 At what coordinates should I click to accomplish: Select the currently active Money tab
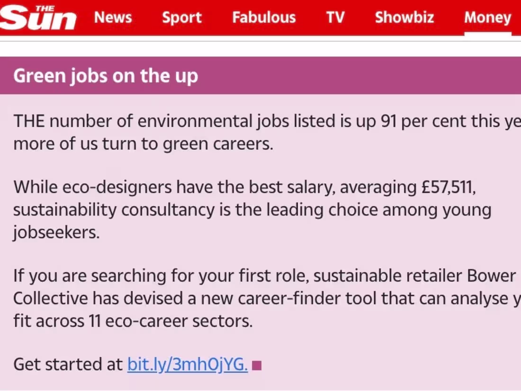coord(487,18)
